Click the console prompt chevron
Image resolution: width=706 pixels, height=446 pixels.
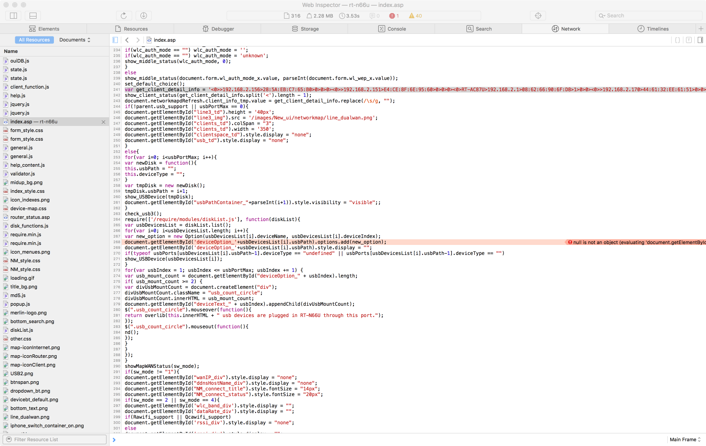click(x=114, y=439)
